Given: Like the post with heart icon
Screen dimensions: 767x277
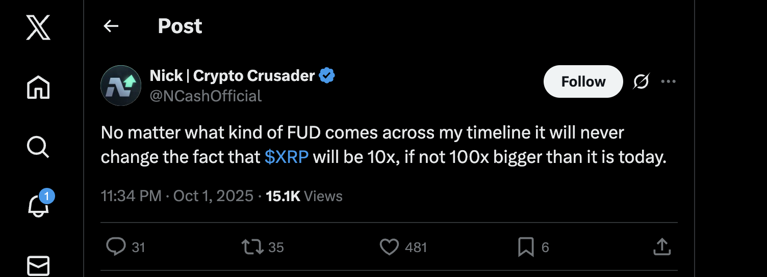Looking at the screenshot, I should point(390,247).
